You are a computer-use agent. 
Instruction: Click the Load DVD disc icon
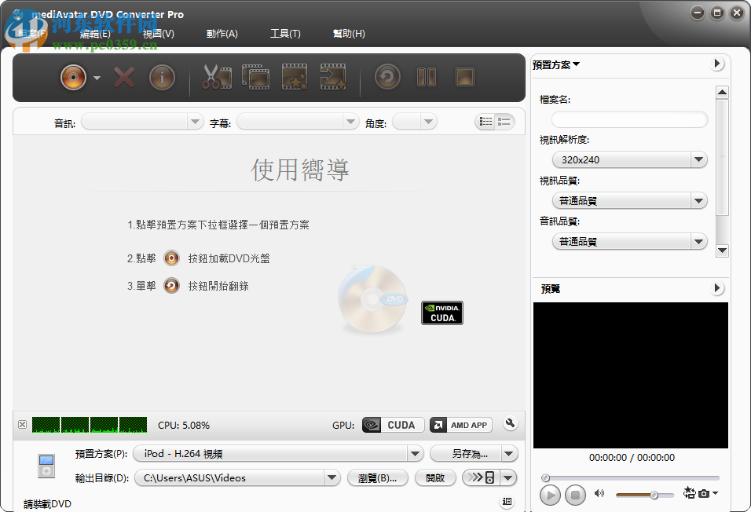point(73,77)
